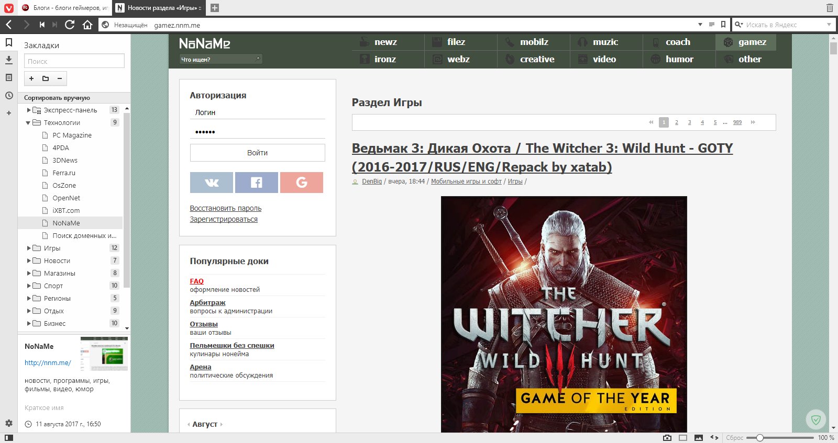Capture a screenshot with camera icon
The image size is (838, 443).
click(667, 438)
